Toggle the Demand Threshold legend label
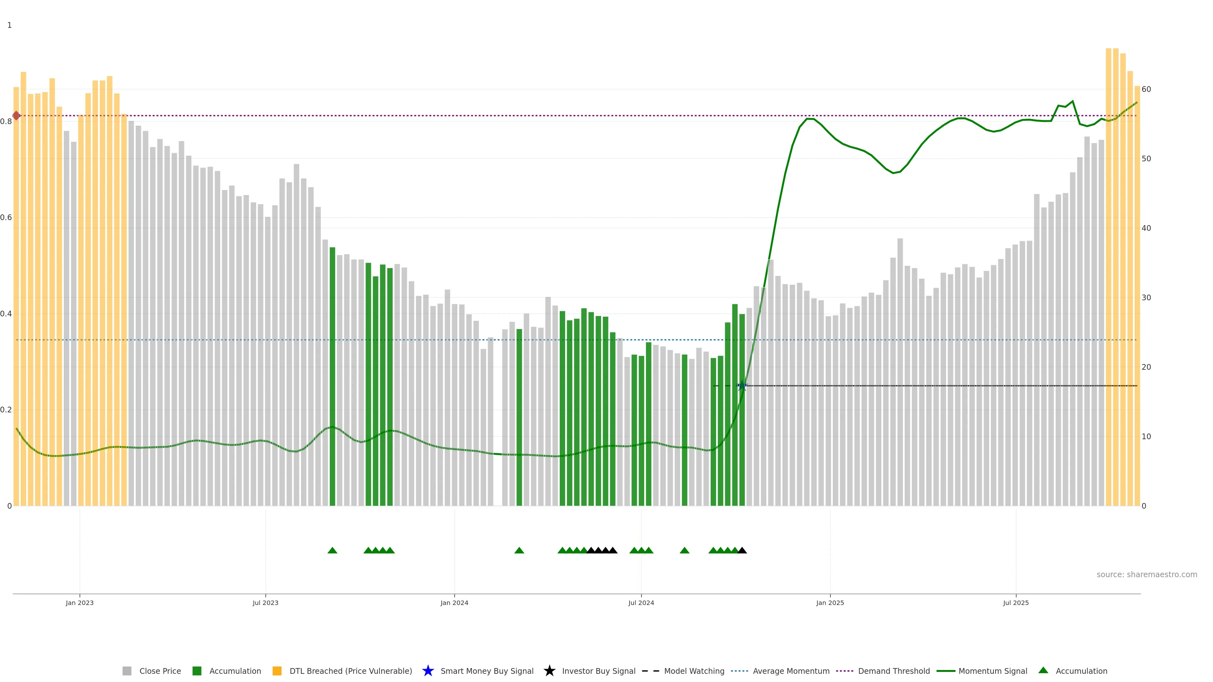This screenshot has height=682, width=1213. click(x=894, y=671)
